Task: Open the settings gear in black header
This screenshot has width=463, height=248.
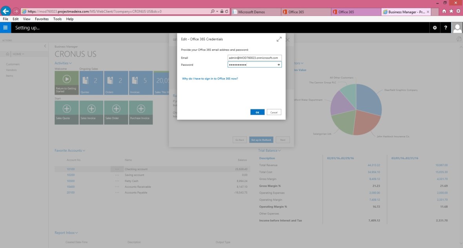Action: pos(434,28)
